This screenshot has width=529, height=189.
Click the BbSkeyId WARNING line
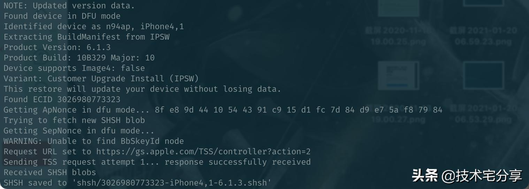point(93,141)
